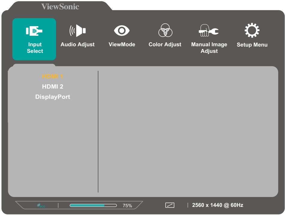Open the Manual Image Adjust wrench icon
Image resolution: width=285 pixels, height=215 pixels.
point(209,30)
